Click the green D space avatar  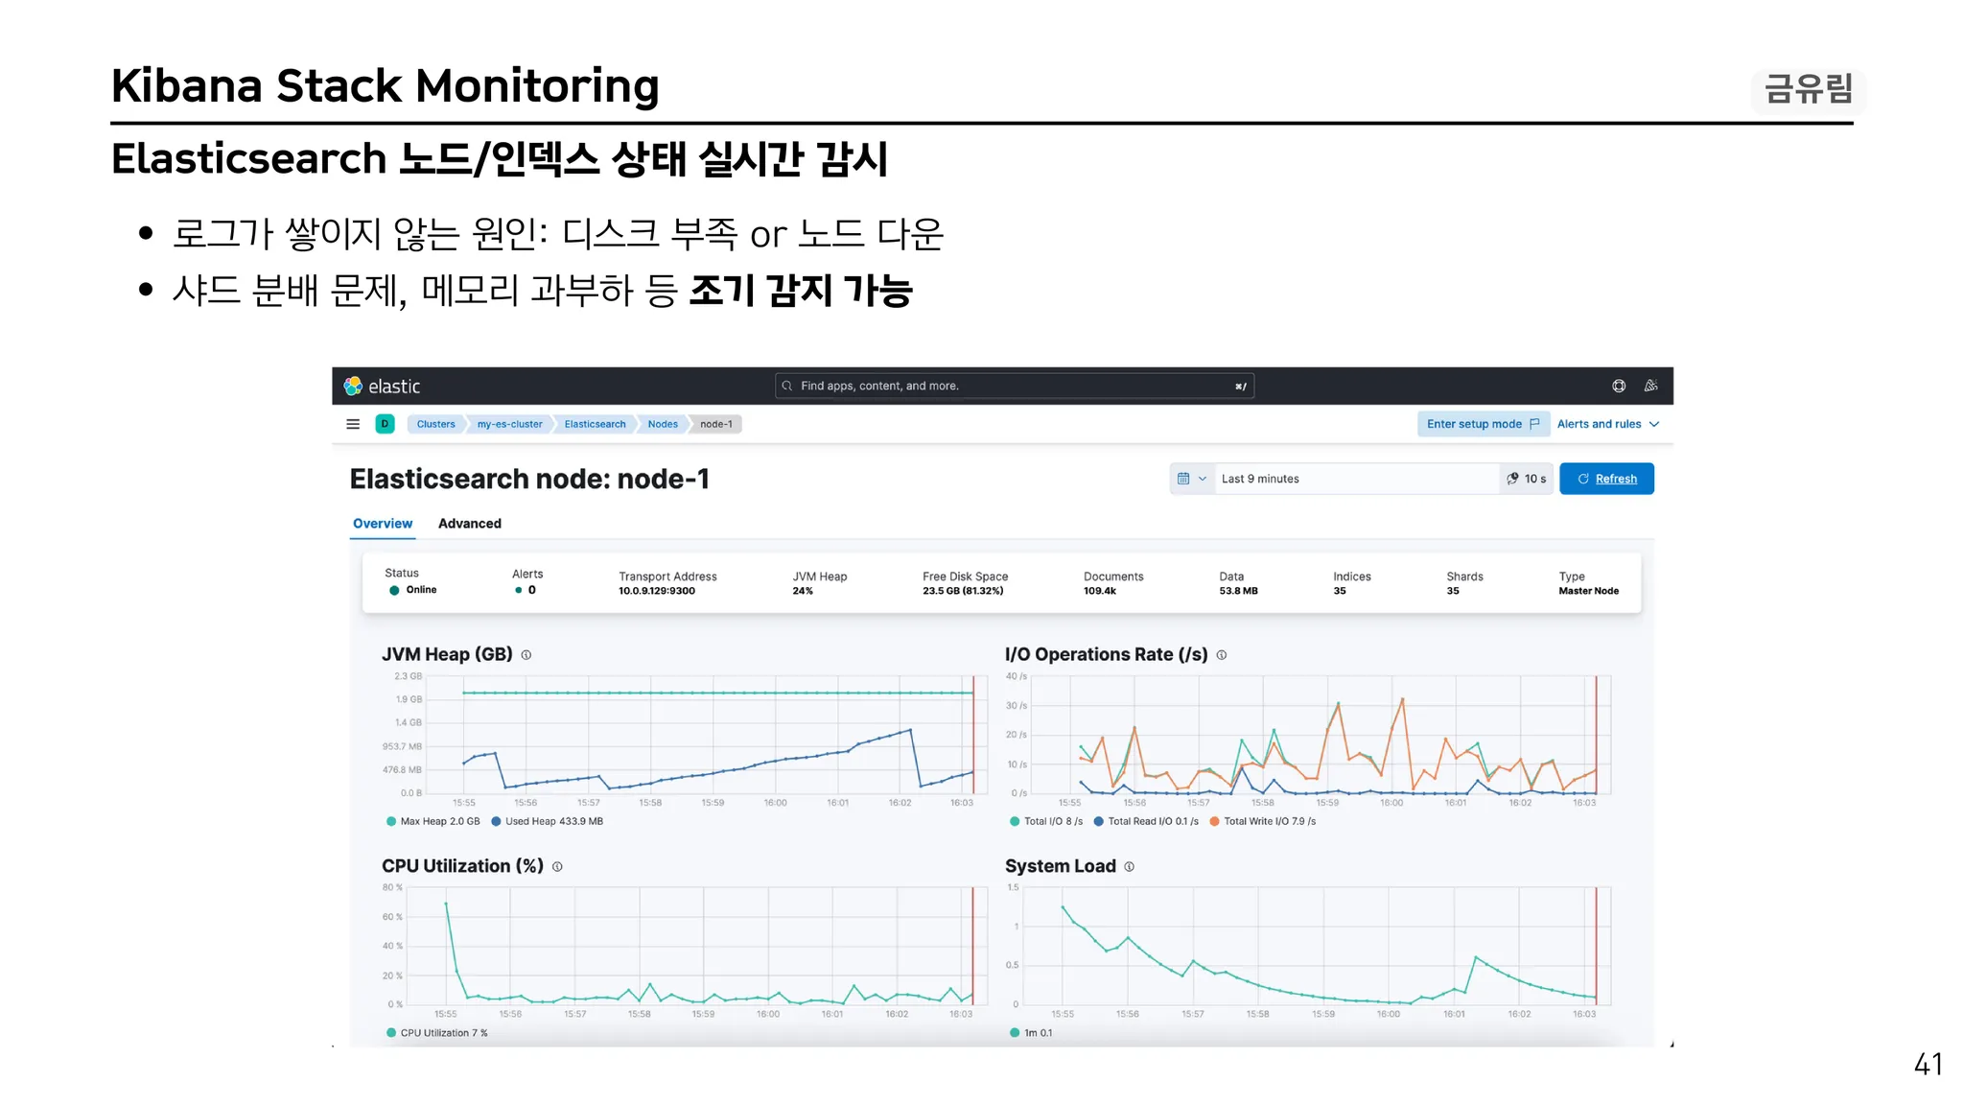tap(385, 424)
